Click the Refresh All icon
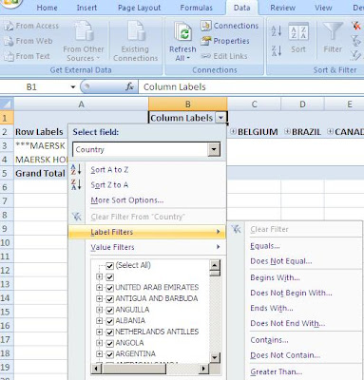 pos(182,32)
